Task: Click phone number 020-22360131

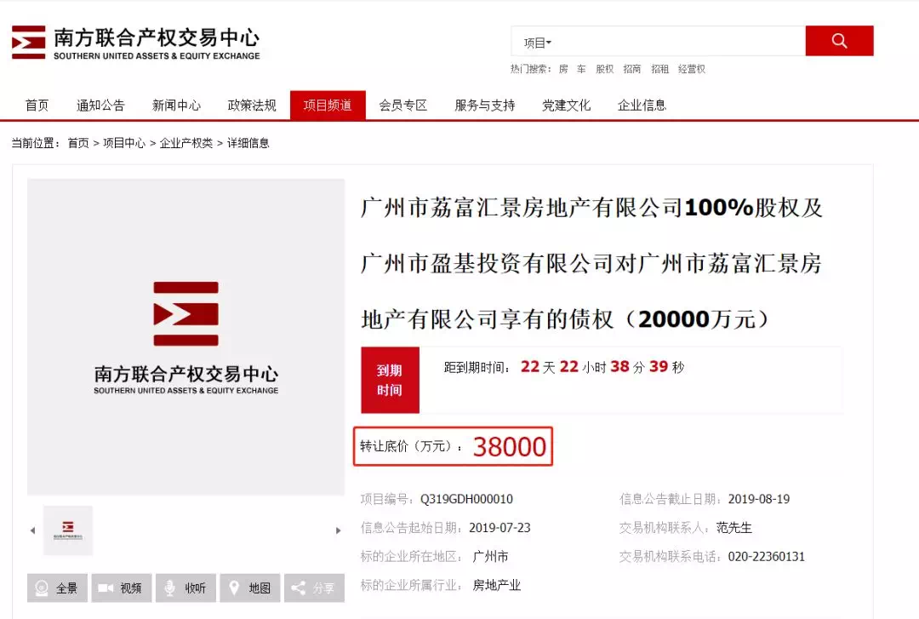Action: pyautogui.click(x=767, y=557)
